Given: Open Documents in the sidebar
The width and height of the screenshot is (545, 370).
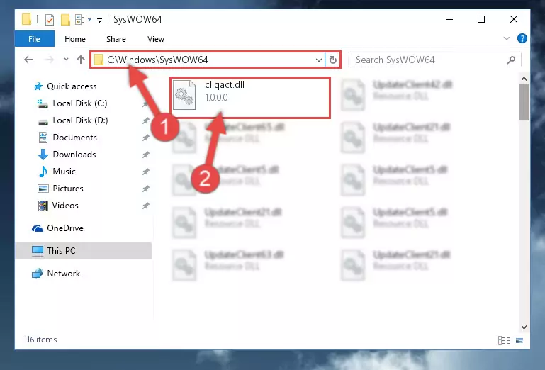Looking at the screenshot, I should 67,138.
